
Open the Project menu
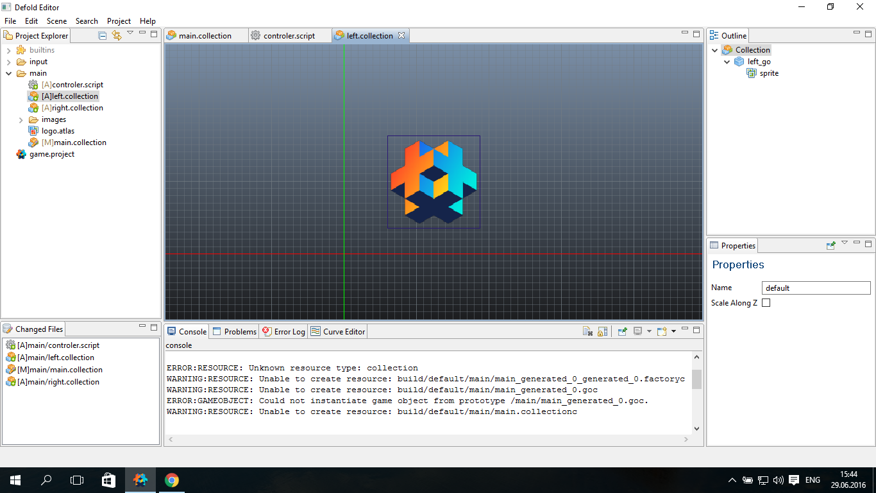click(119, 21)
